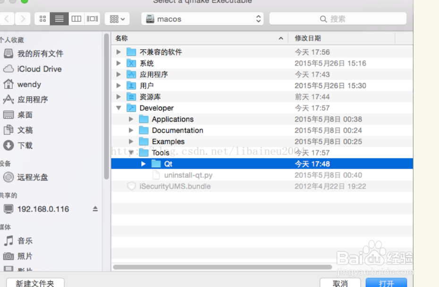
Task: Switch to column view mode
Action: point(76,18)
